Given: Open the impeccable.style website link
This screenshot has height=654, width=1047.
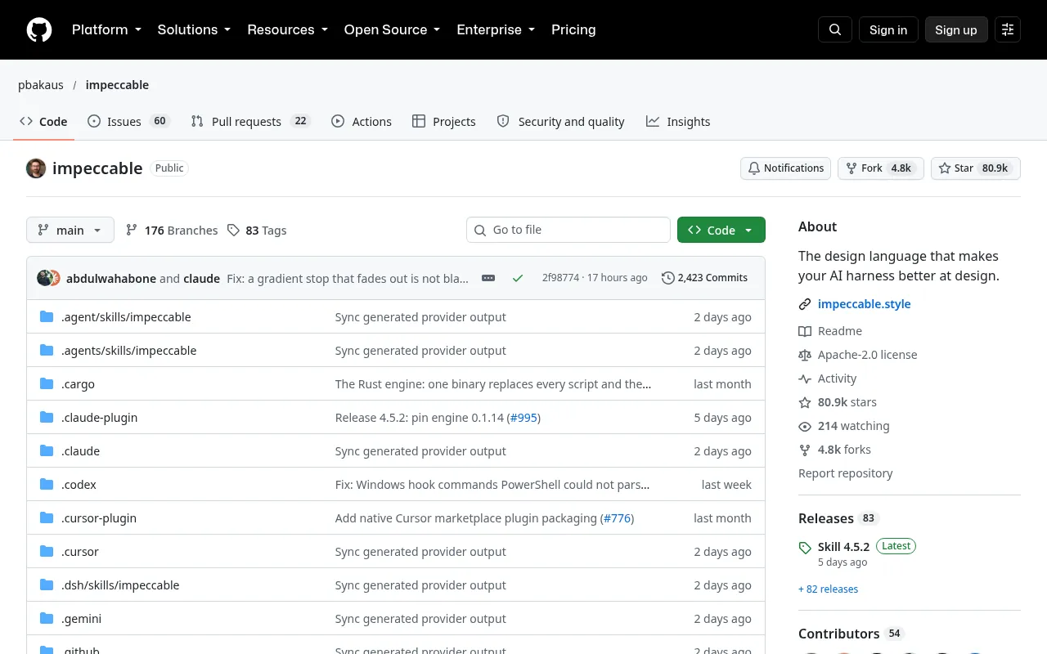Looking at the screenshot, I should [x=864, y=304].
